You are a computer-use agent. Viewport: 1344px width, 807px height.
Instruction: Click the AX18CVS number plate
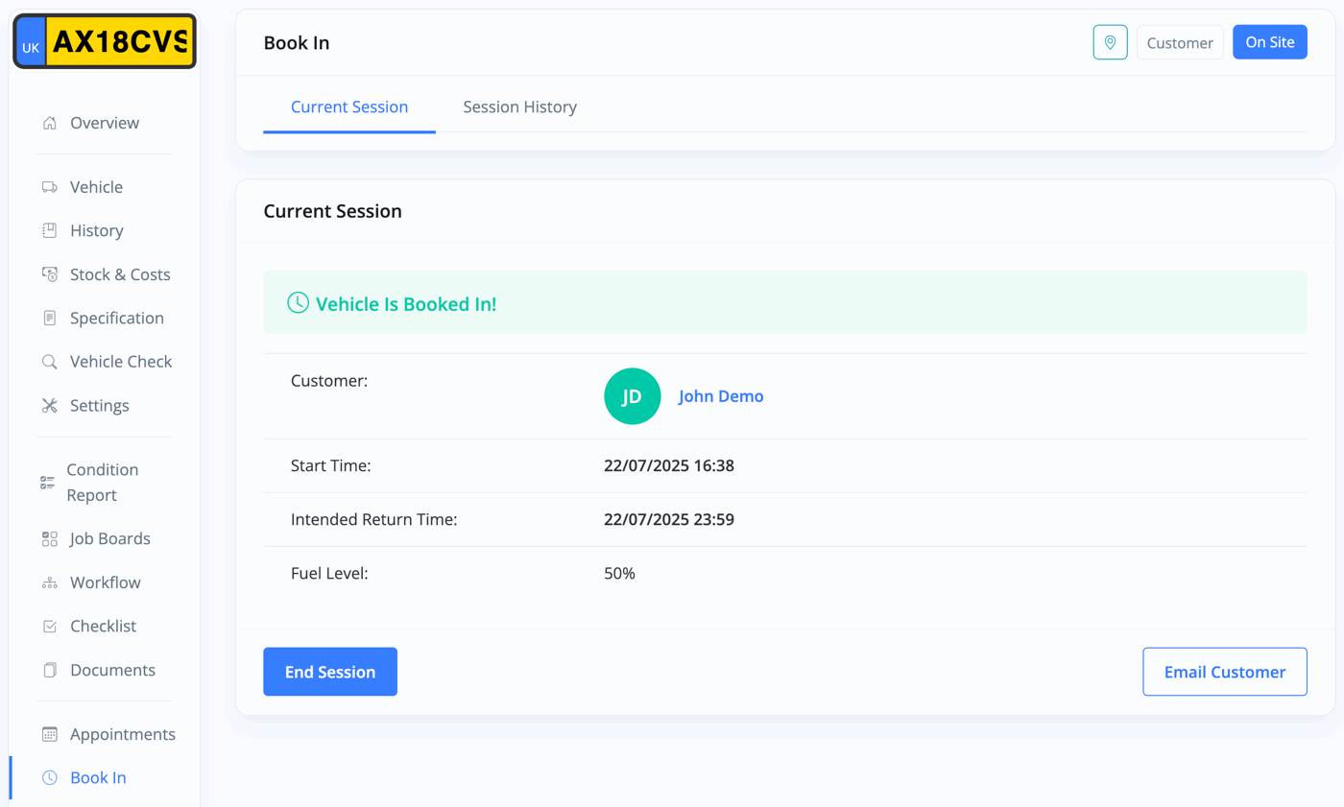click(105, 41)
